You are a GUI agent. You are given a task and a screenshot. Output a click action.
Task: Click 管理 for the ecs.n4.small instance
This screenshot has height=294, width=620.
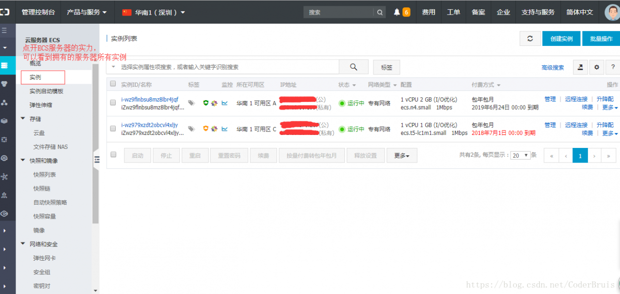tap(550, 99)
